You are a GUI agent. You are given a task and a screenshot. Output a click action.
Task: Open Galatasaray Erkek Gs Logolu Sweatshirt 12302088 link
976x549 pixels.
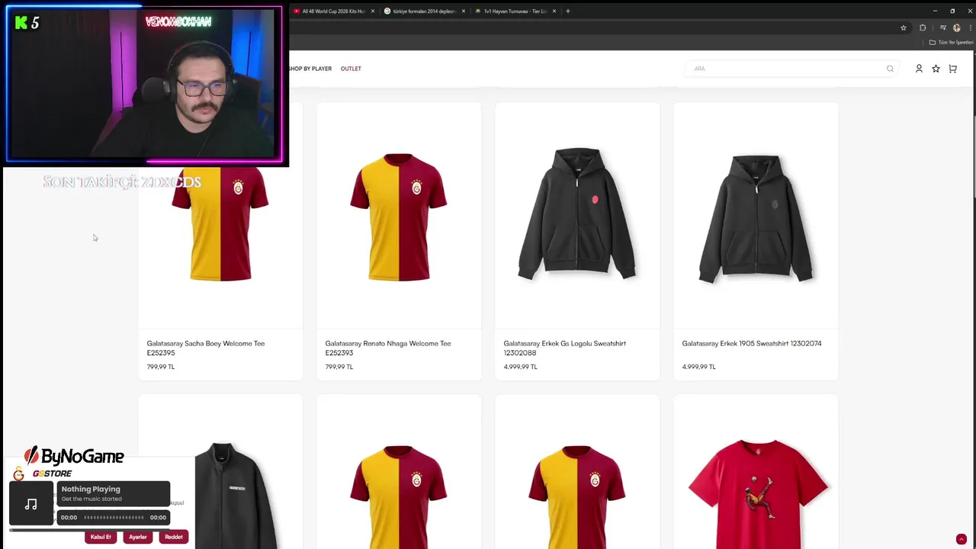tap(565, 348)
